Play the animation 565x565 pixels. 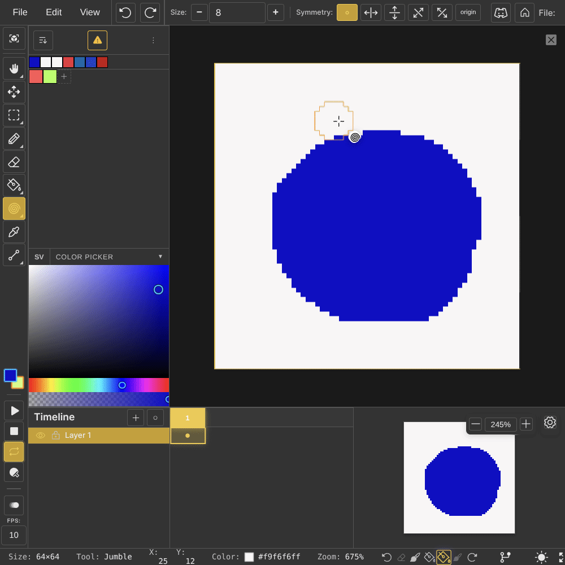tap(14, 410)
